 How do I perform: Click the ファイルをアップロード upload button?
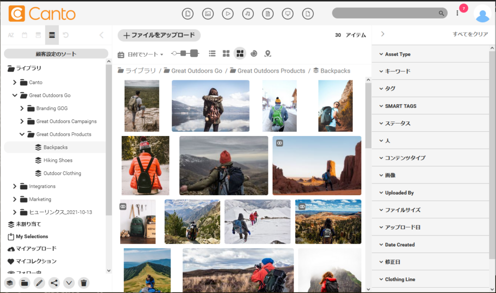coord(159,35)
